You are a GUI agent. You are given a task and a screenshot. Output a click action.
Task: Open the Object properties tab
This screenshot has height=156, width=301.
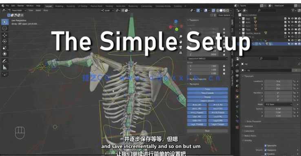tap(237, 97)
